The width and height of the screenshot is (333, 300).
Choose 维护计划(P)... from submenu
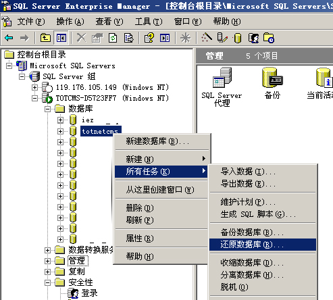263,202
